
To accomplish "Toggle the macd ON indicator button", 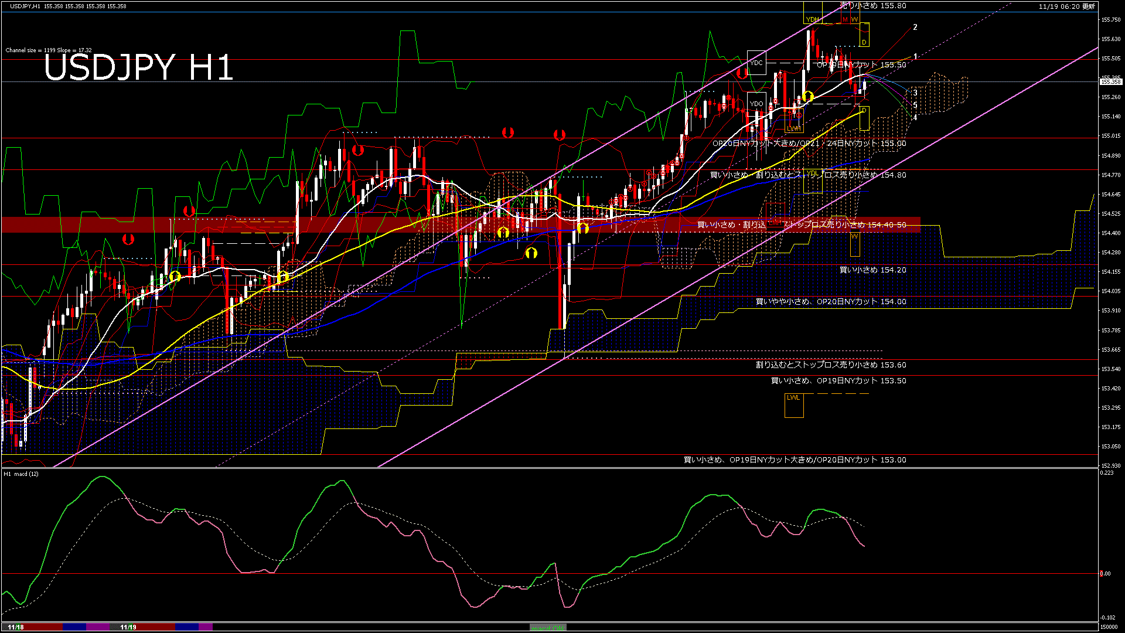I will [x=547, y=628].
